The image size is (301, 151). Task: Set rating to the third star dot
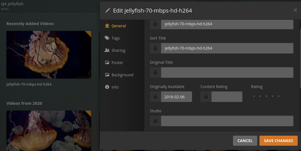266,96
